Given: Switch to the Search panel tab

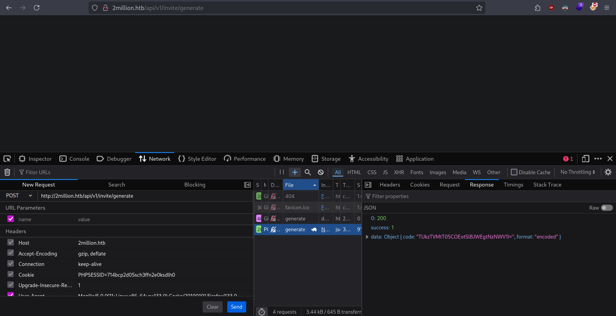Looking at the screenshot, I should [x=117, y=185].
